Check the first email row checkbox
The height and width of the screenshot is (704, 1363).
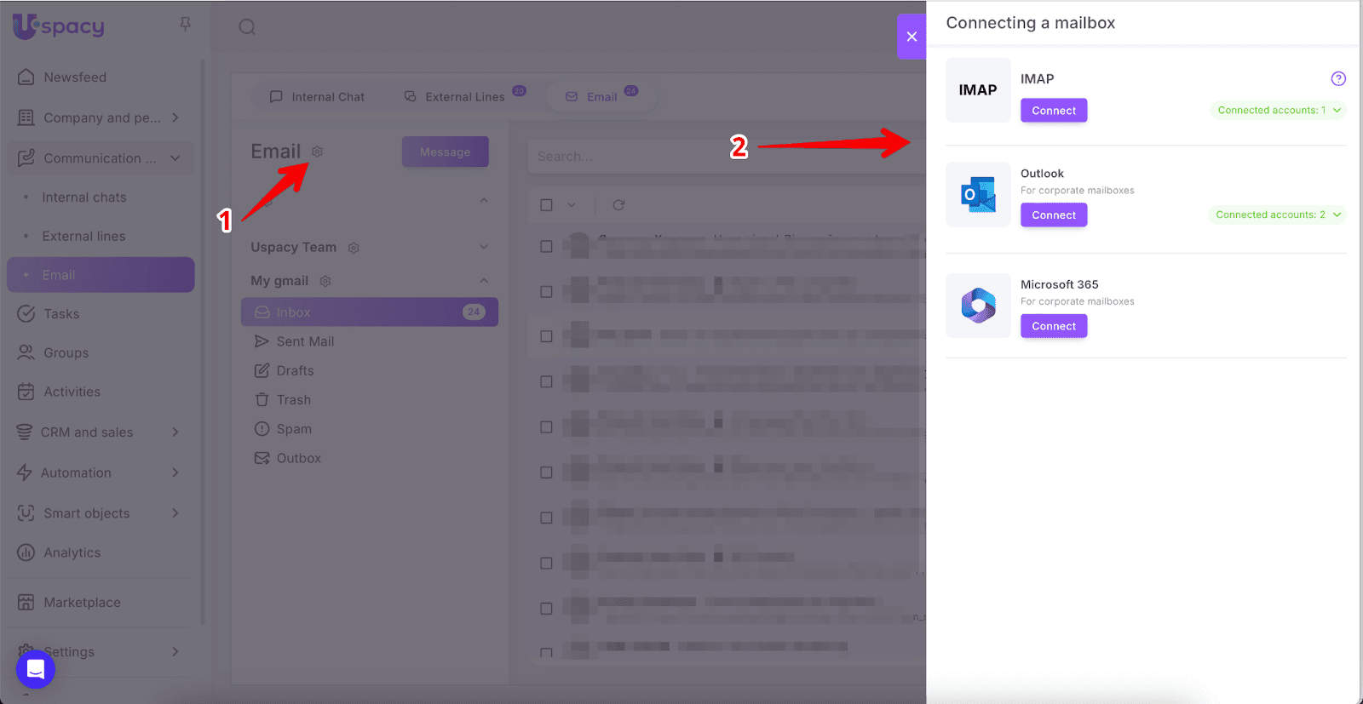pyautogui.click(x=547, y=246)
